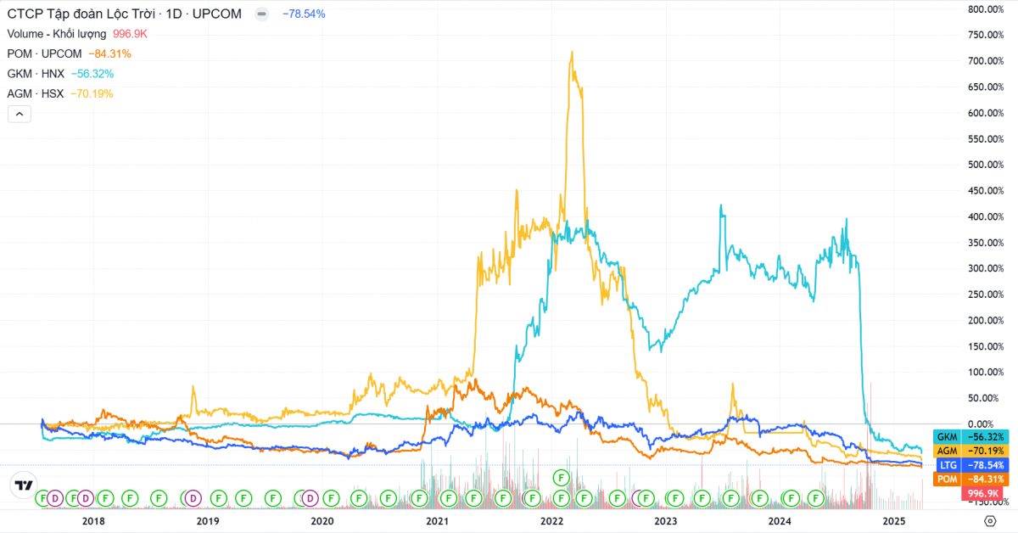
Task: Click the orange −84.31% value in the legend
Action: click(109, 53)
